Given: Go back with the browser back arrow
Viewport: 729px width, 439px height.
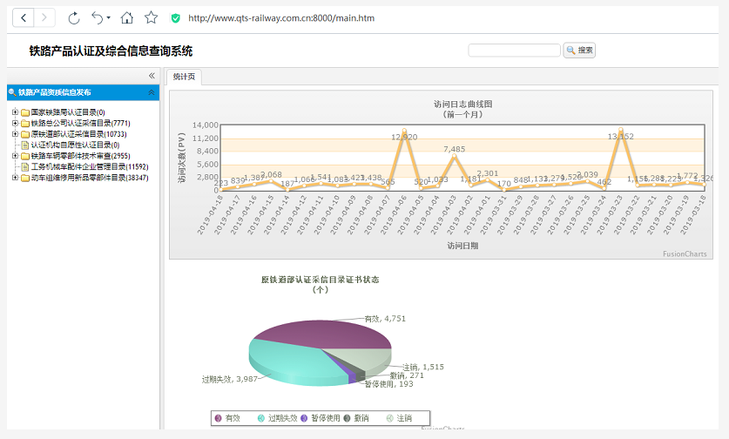Looking at the screenshot, I should click(24, 18).
